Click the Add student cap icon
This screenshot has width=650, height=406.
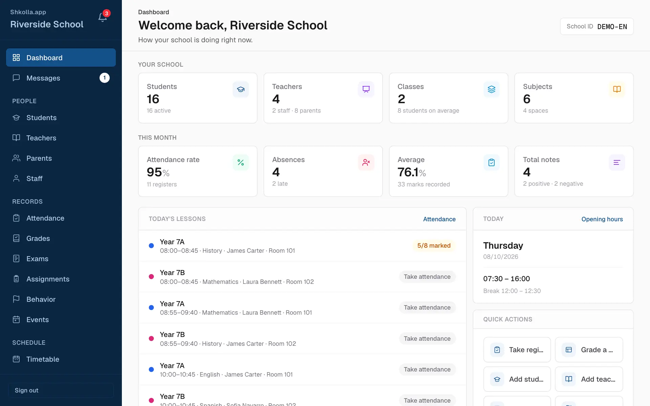[x=497, y=379]
